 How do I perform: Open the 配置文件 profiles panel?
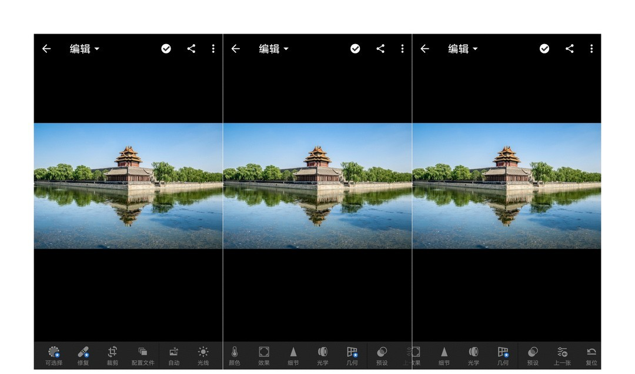[143, 355]
